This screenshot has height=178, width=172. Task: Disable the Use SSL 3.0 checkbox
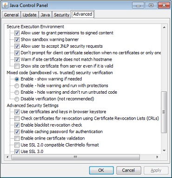17,152
